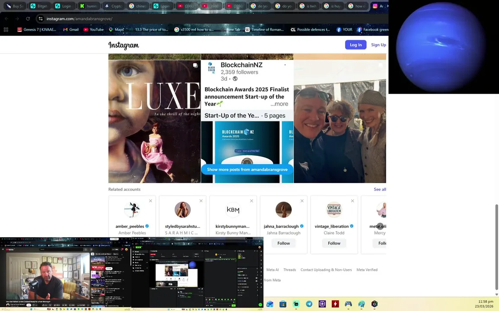
Task: Click the amber_peebles username text
Action: [130, 226]
